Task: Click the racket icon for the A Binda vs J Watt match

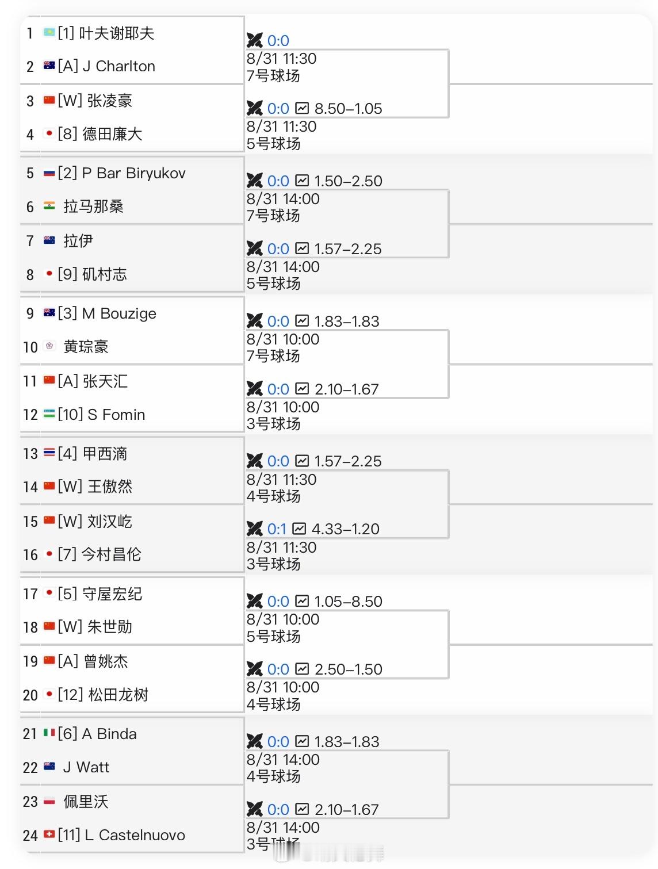Action: [254, 741]
